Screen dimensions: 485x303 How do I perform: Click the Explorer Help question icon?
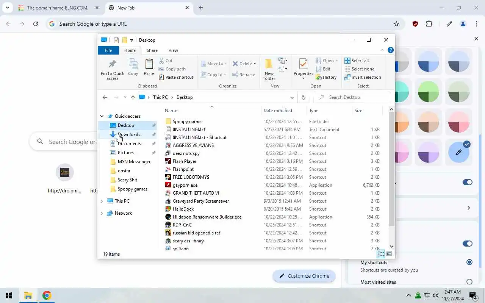pos(391,50)
